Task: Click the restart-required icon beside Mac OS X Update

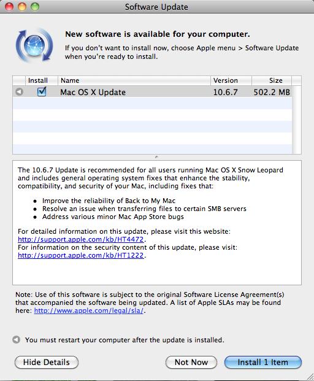Action: (x=19, y=92)
